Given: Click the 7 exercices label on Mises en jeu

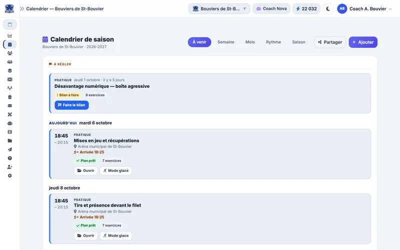Looking at the screenshot, I should (x=111, y=160).
